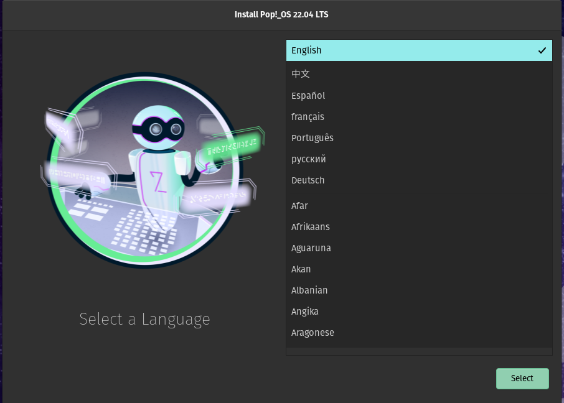
Task: Click the Select button to confirm
Action: [x=522, y=379]
